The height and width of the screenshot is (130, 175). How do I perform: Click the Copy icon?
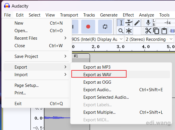point(156,31)
